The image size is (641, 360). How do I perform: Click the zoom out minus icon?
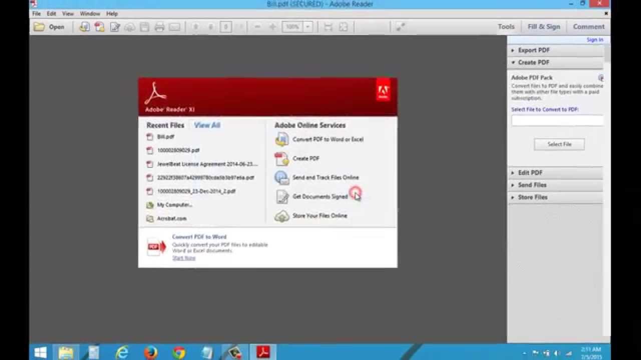click(x=257, y=27)
